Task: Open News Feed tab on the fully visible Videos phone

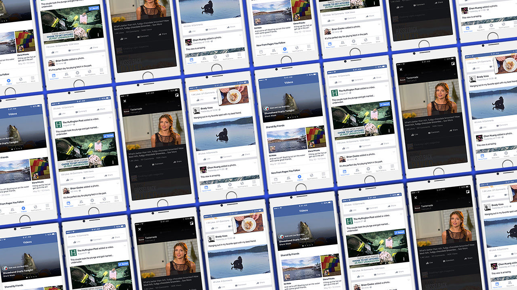Action: [x=276, y=180]
